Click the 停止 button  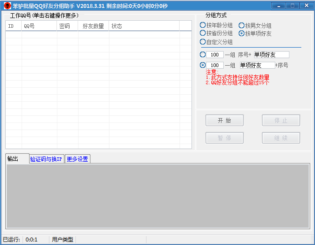tap(281, 120)
